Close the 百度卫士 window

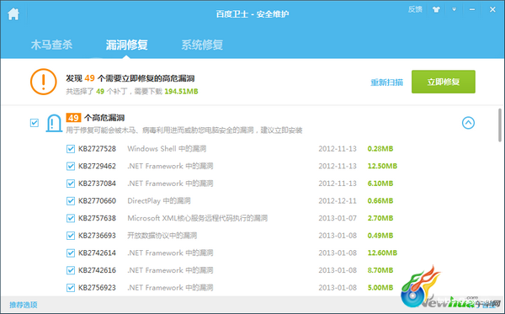(x=492, y=9)
